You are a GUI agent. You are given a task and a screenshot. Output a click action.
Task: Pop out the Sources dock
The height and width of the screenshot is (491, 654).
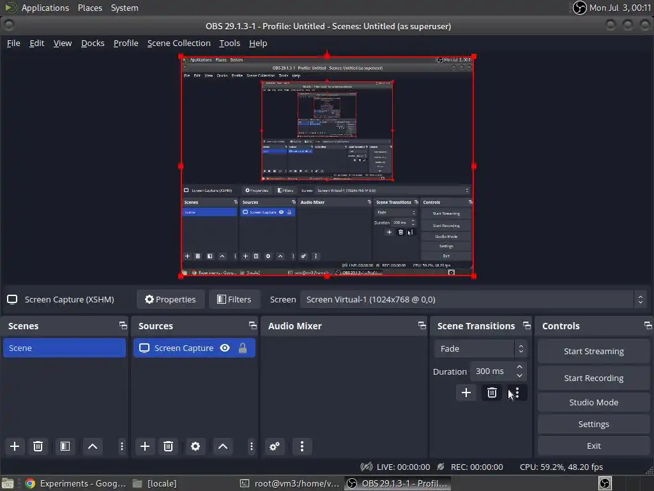pos(253,325)
